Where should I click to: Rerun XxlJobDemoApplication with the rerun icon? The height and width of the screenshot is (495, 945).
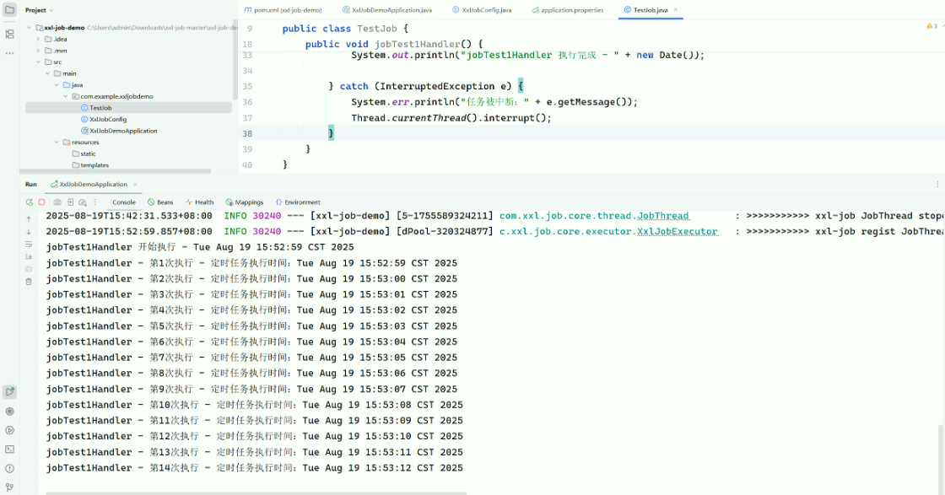pyautogui.click(x=29, y=202)
